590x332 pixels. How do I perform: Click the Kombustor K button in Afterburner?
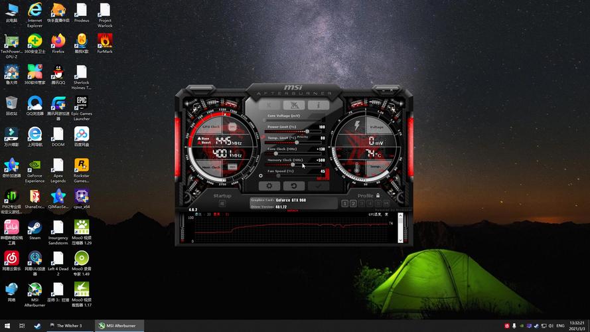[269, 105]
